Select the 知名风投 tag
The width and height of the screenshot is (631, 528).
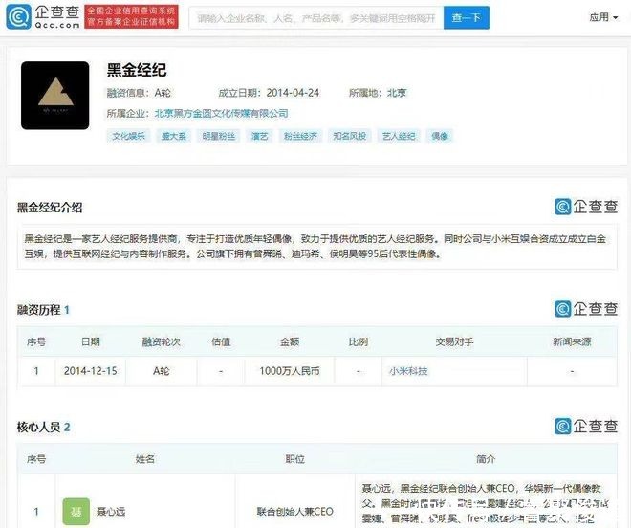tap(349, 136)
